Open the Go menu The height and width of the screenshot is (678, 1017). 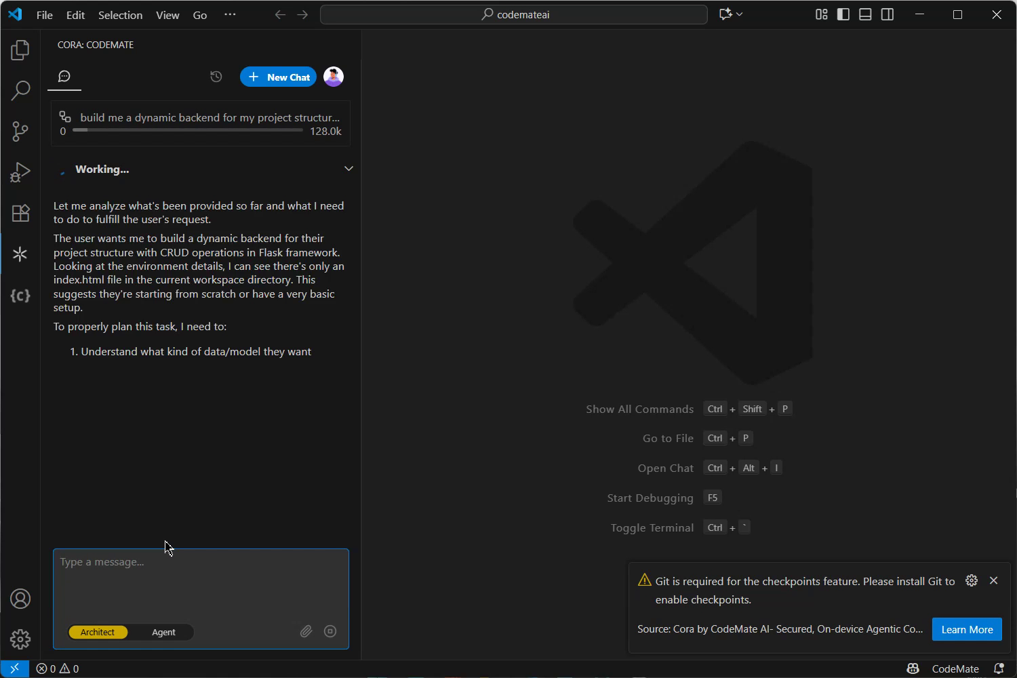(x=200, y=15)
